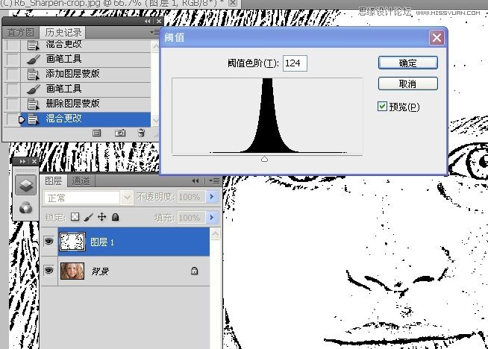Switch to the 直方图 tab

click(20, 33)
